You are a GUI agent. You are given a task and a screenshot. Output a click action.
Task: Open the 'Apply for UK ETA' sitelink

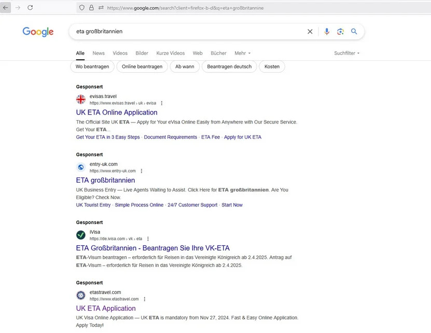pos(243,137)
